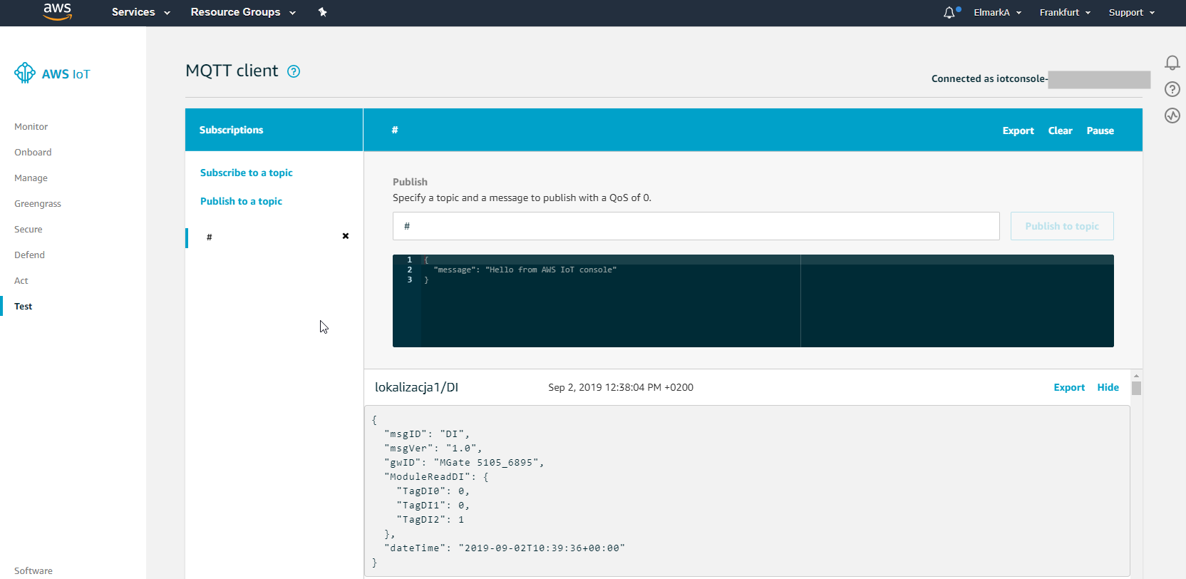Open the Resource Groups dropdown
Viewport: 1186px width, 579px height.
coord(242,12)
